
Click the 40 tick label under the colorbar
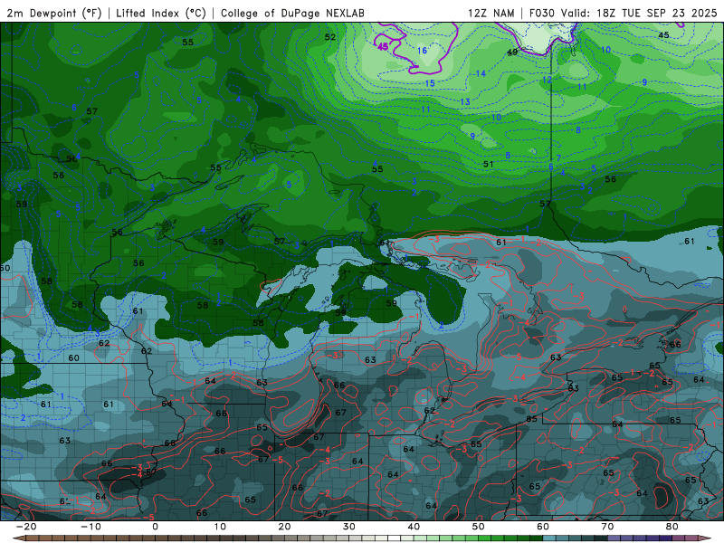[x=414, y=527]
